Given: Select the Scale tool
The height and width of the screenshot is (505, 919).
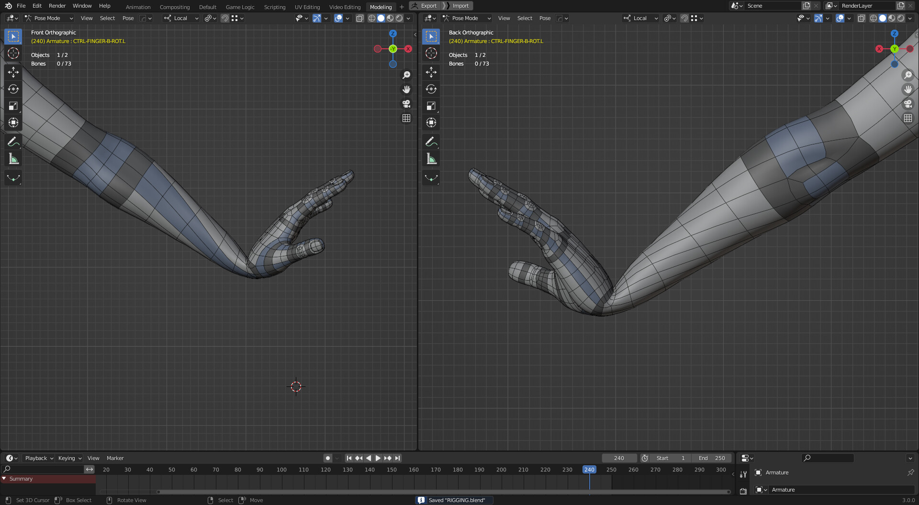Looking at the screenshot, I should pyautogui.click(x=13, y=106).
